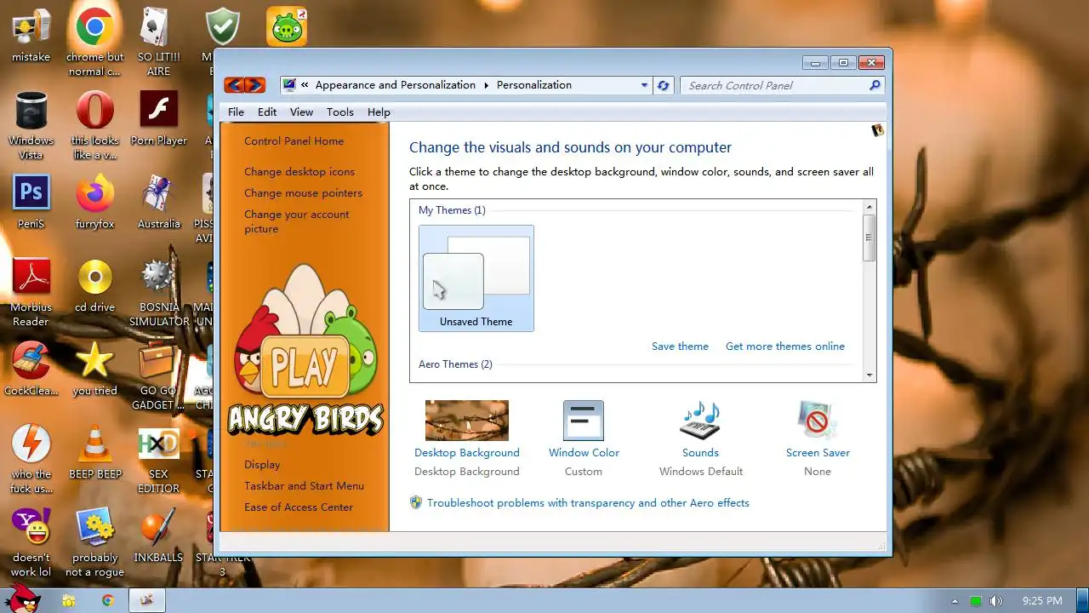The image size is (1089, 613).
Task: Select the 'SO LIT!!! AIRE' cards icon
Action: (x=159, y=40)
